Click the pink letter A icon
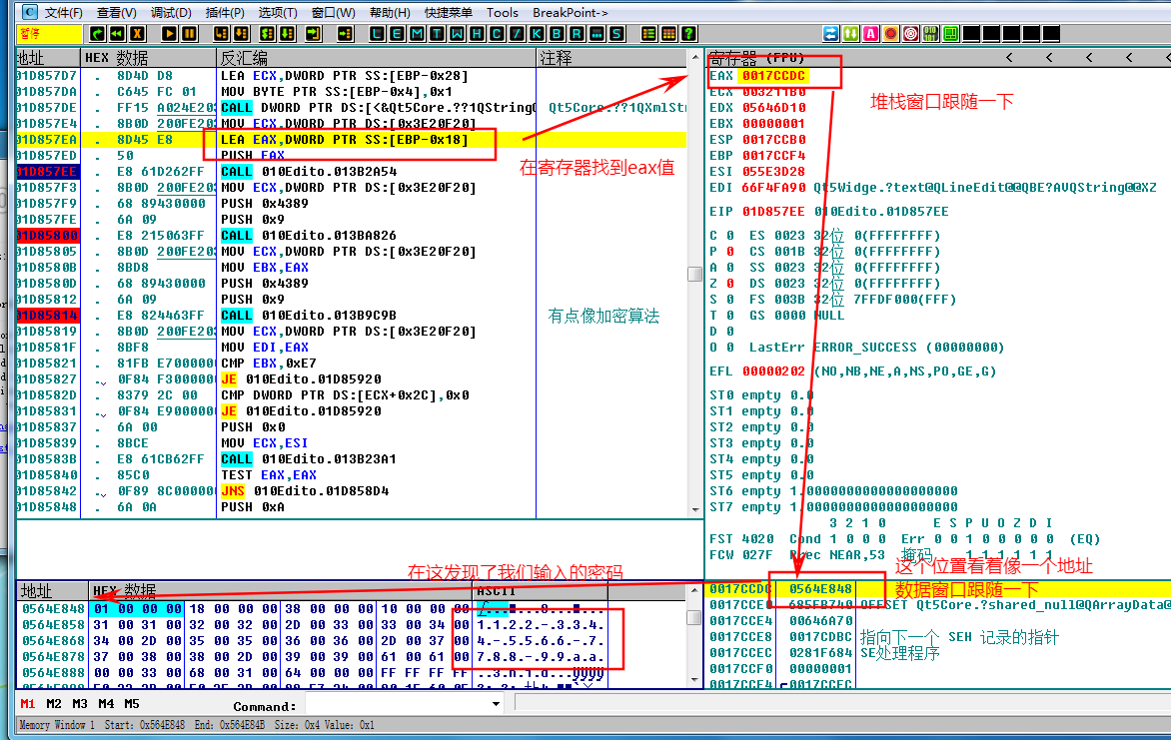 (871, 34)
